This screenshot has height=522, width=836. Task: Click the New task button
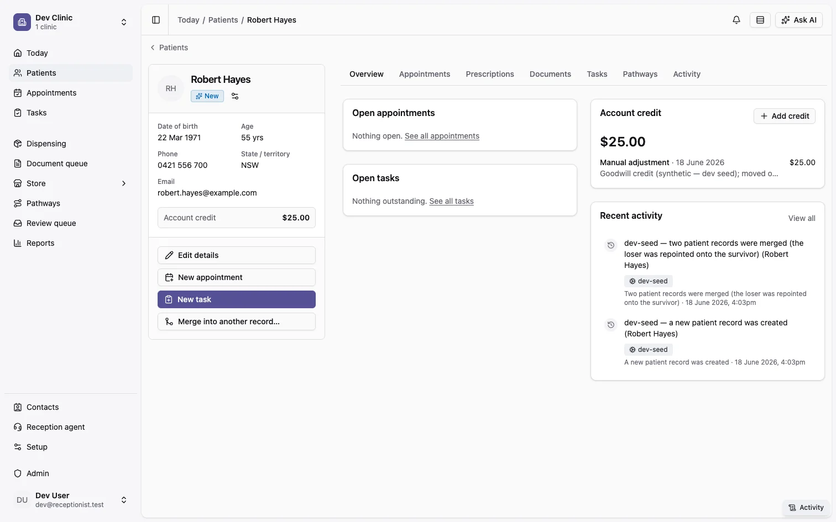(237, 299)
